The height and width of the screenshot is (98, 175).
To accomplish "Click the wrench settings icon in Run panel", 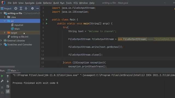I will (x=2, y=81).
